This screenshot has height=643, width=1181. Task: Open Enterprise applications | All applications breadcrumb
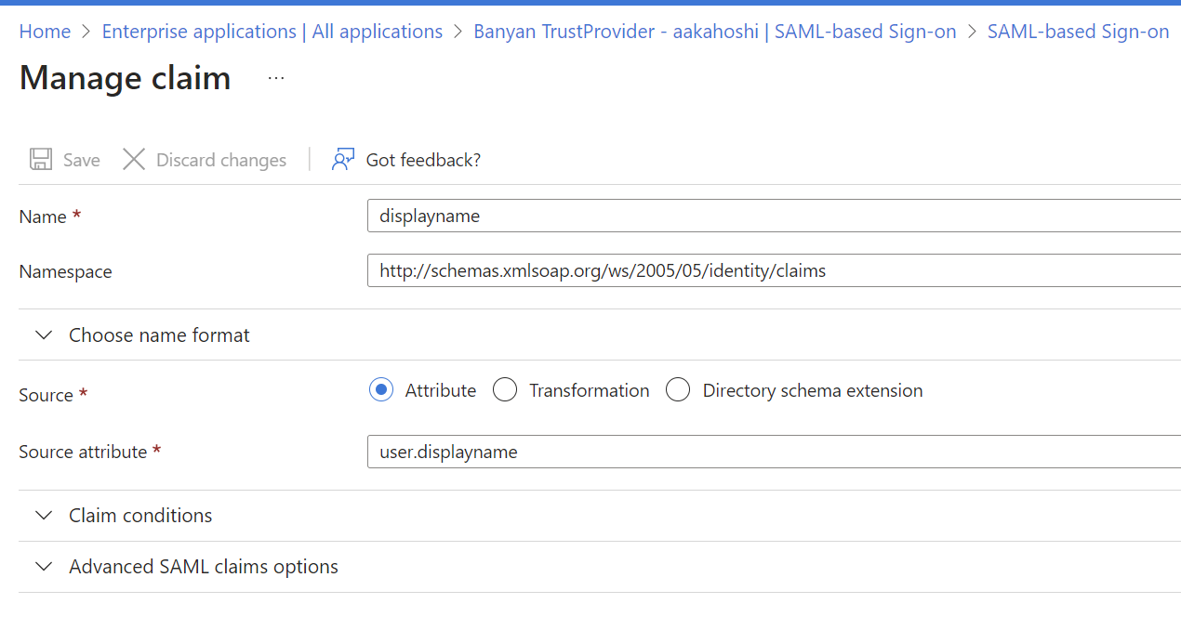272,32
